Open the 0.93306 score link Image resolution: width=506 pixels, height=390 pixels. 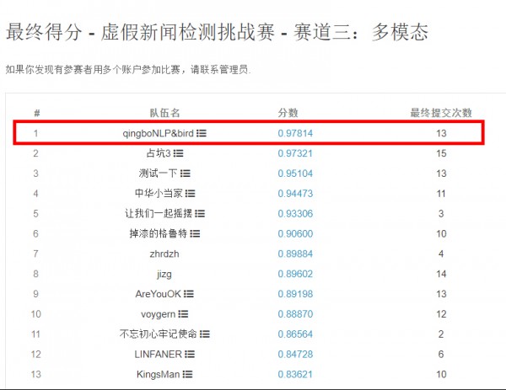[295, 213]
